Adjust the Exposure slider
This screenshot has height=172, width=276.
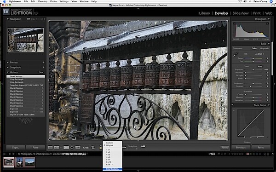[253, 70]
